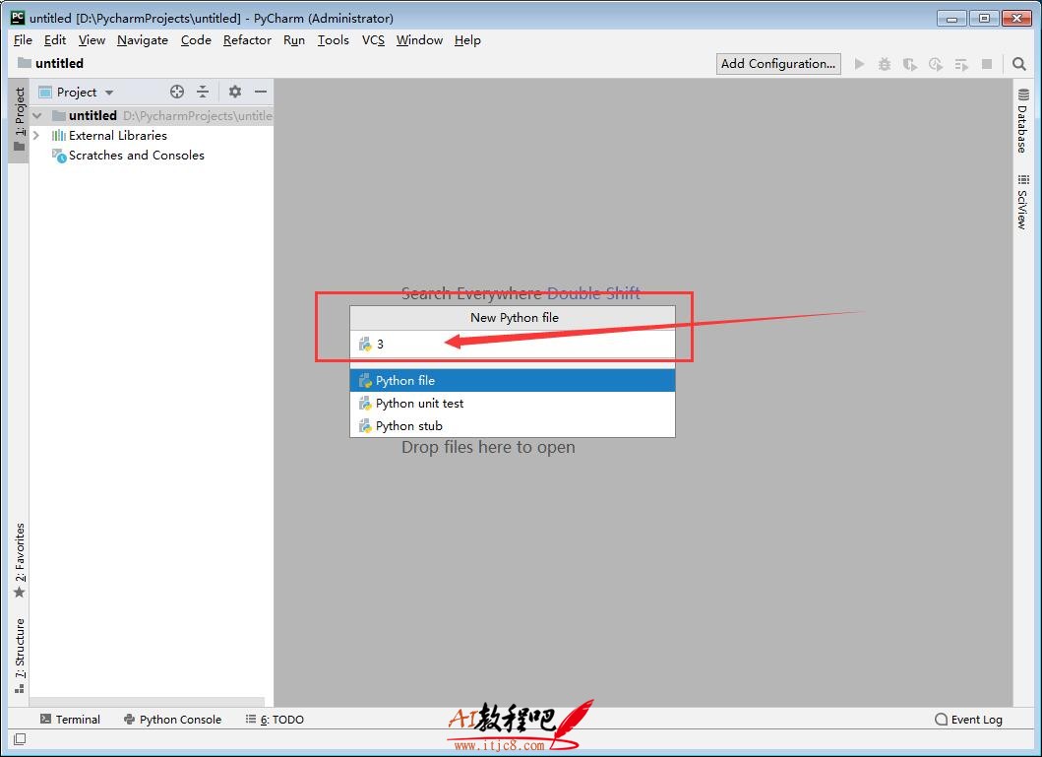The height and width of the screenshot is (757, 1042).
Task: Open the Window menu
Action: click(x=419, y=40)
